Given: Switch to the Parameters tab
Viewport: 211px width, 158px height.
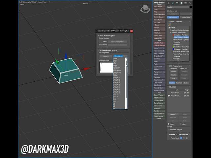Looking at the screenshot, I should pyautogui.click(x=173, y=17).
